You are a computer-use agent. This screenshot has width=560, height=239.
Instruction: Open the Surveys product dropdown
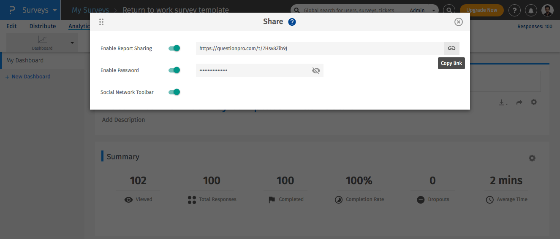(x=40, y=10)
